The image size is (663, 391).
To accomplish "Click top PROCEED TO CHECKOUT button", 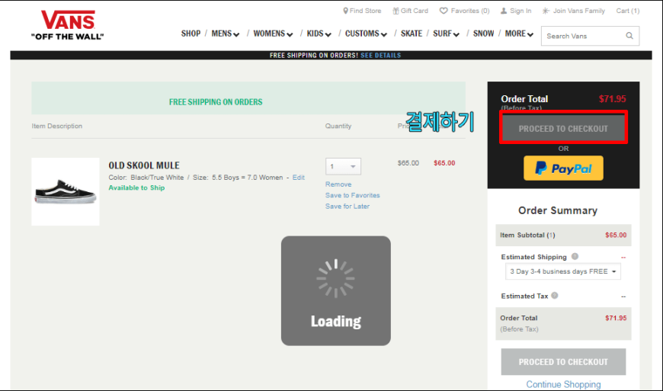I will (x=563, y=129).
